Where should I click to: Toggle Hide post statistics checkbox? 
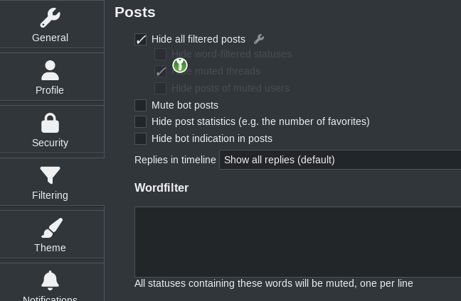(141, 122)
